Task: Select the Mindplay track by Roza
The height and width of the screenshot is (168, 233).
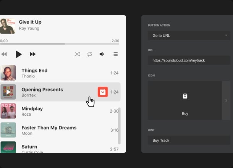Action: pyautogui.click(x=60, y=111)
